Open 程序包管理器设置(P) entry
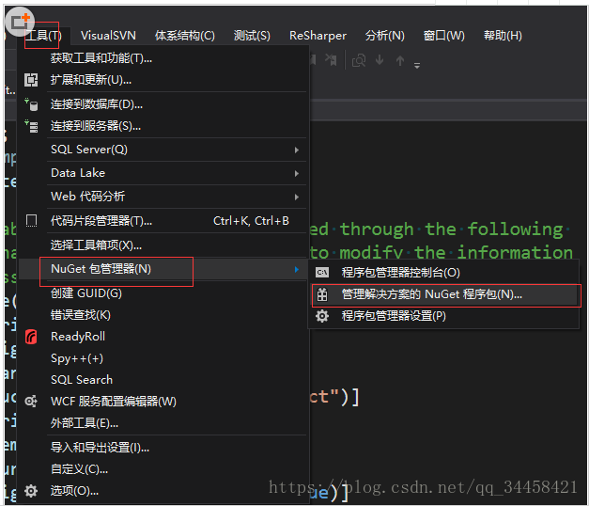The width and height of the screenshot is (589, 506). [394, 316]
